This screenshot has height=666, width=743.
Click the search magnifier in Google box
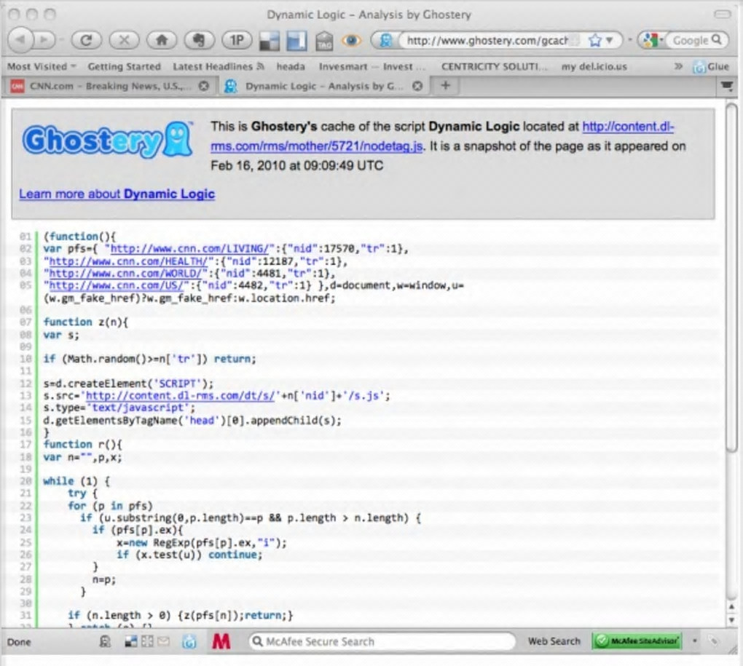coord(717,40)
